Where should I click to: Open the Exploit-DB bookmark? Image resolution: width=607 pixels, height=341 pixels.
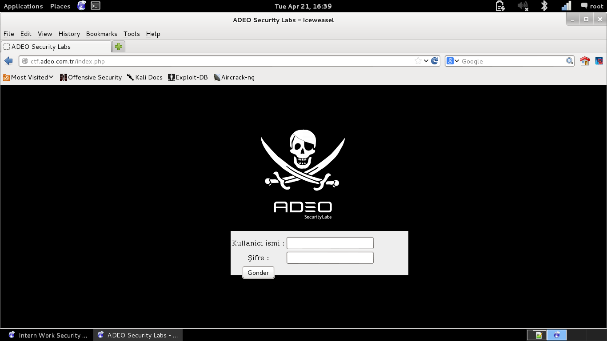point(188,77)
